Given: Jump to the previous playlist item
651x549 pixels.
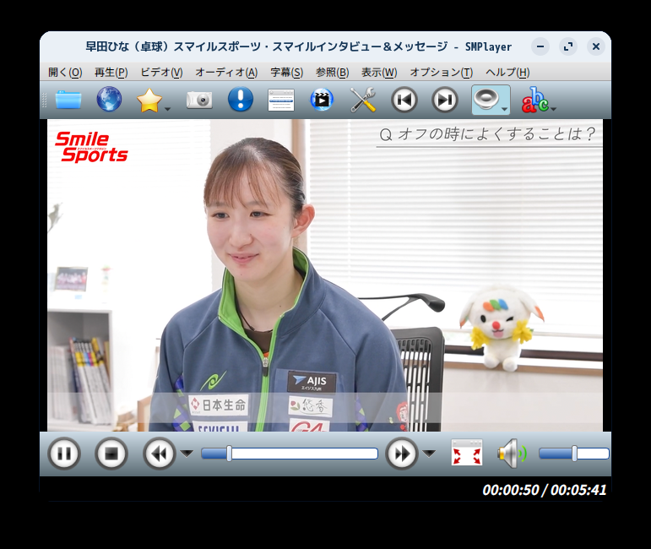Looking at the screenshot, I should [x=404, y=100].
